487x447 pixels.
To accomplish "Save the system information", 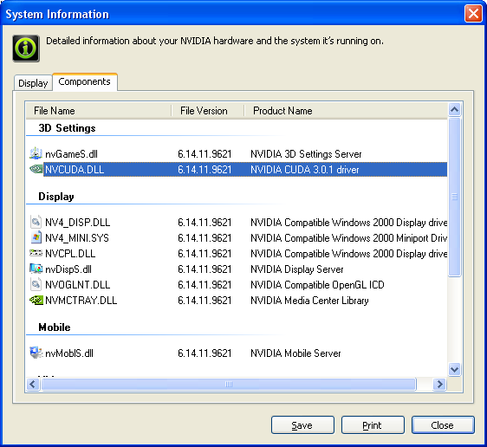I will pos(302,425).
